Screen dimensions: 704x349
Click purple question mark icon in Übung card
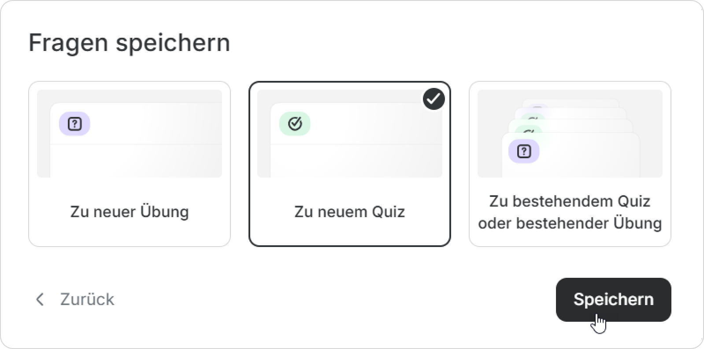coord(74,124)
